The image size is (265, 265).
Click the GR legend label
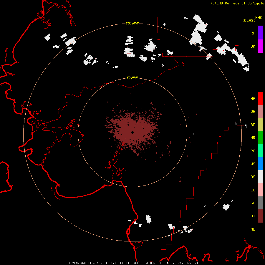point(253,112)
